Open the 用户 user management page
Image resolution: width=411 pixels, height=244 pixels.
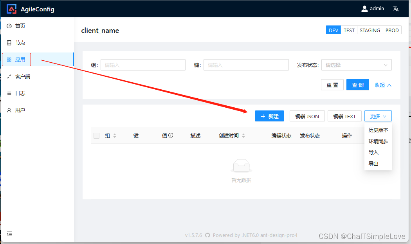click(20, 110)
